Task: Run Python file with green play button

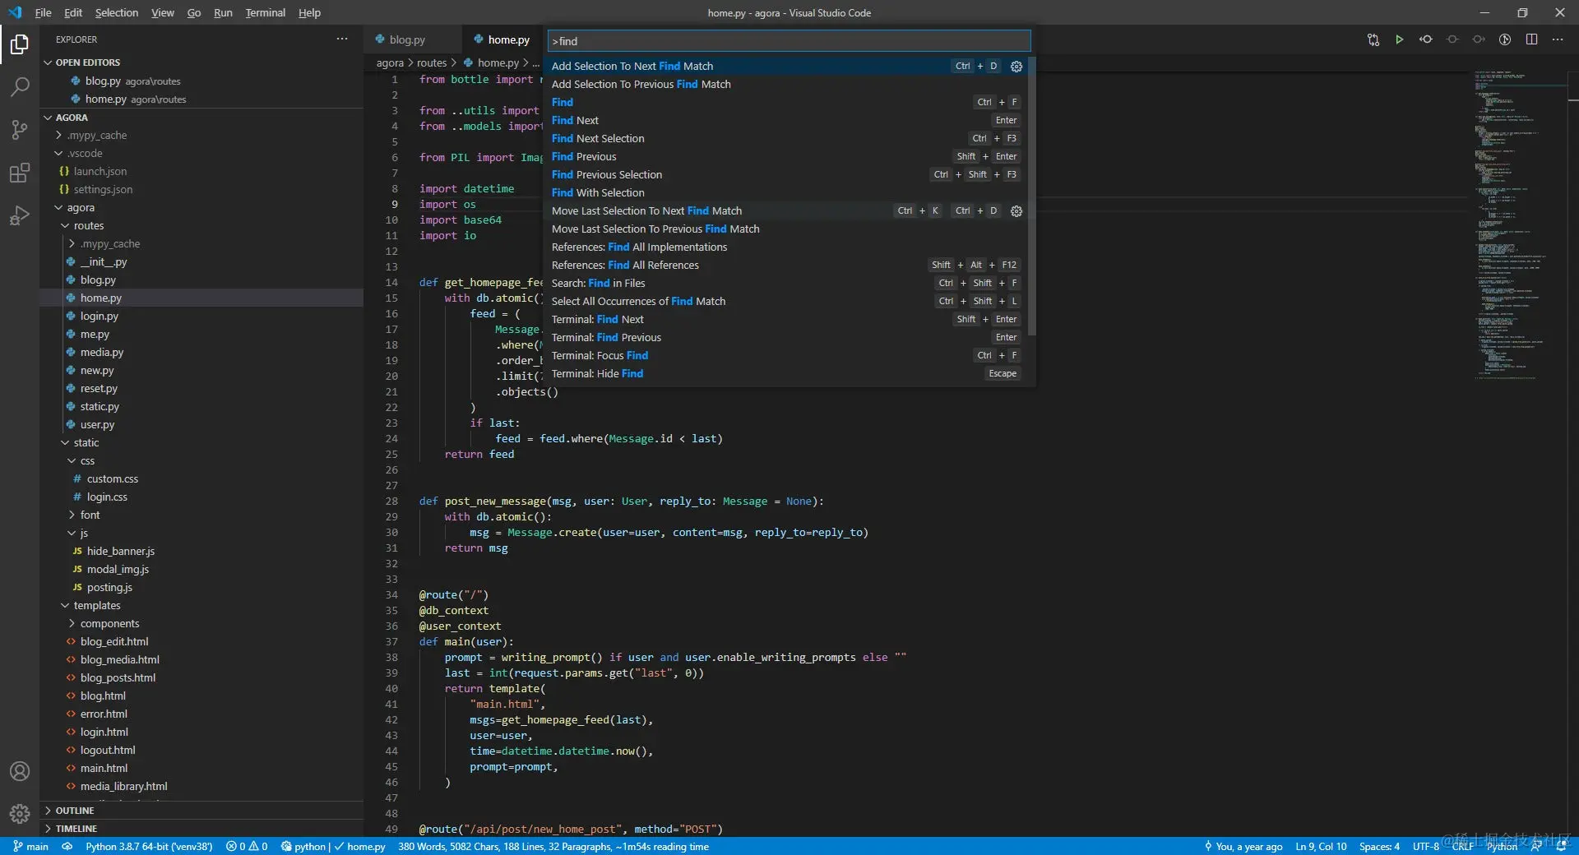Action: click(x=1399, y=39)
